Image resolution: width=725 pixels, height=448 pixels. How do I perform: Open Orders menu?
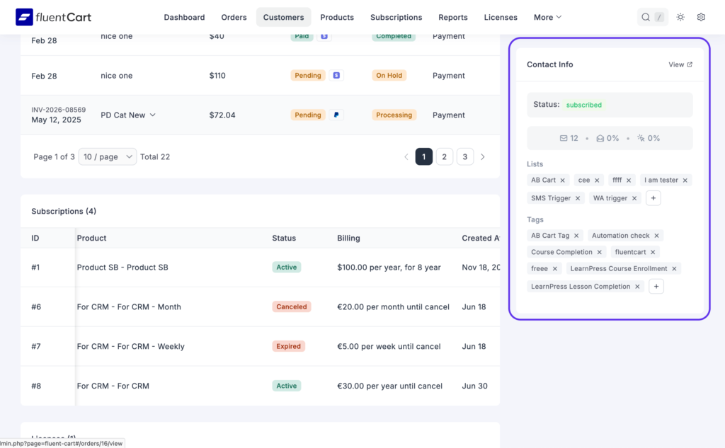pyautogui.click(x=234, y=17)
